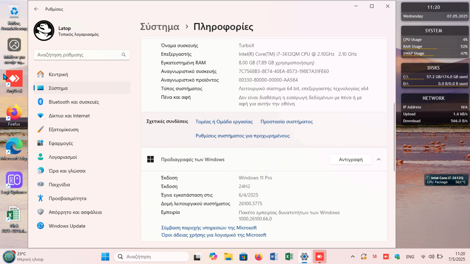The image size is (470, 264).
Task: Select the Windows 11 Pro edition text
Action: (x=255, y=178)
